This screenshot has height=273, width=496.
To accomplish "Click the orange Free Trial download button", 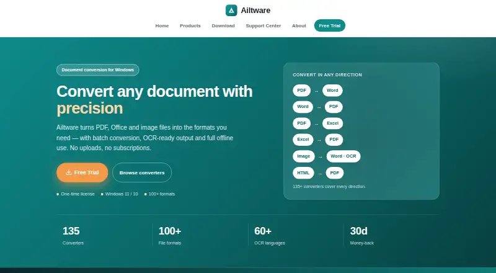I will (x=82, y=172).
